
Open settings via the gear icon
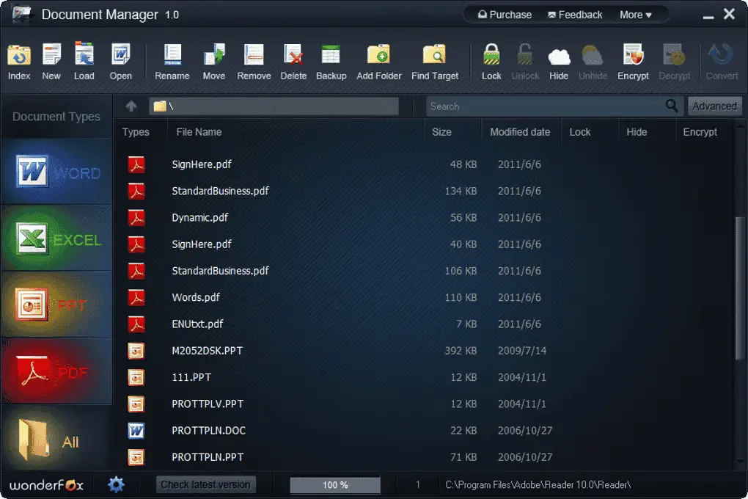click(x=116, y=484)
